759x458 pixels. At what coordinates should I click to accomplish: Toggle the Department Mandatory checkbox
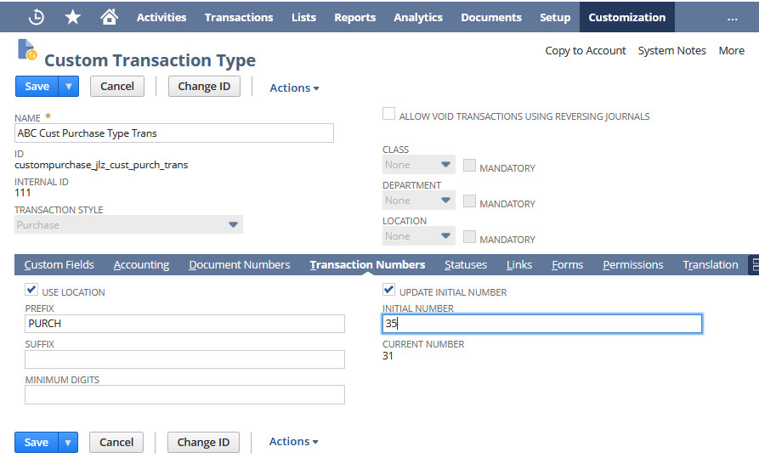pyautogui.click(x=469, y=201)
